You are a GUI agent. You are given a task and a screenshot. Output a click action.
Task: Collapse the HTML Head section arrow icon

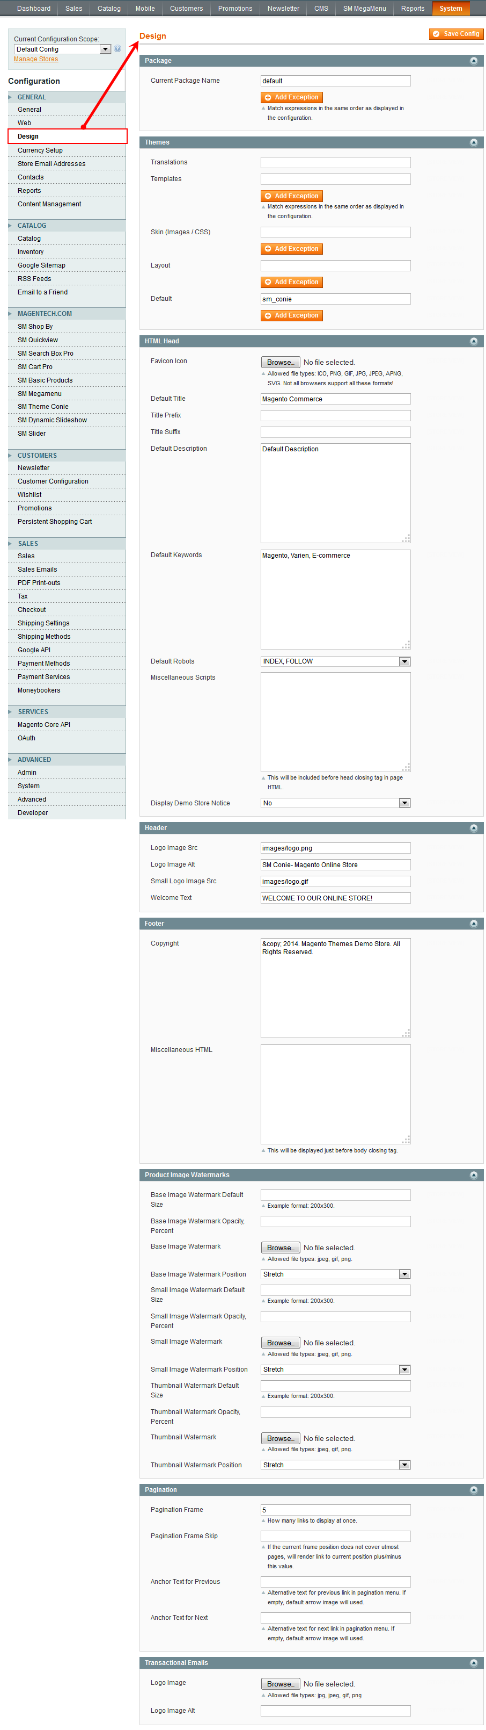[x=473, y=341]
